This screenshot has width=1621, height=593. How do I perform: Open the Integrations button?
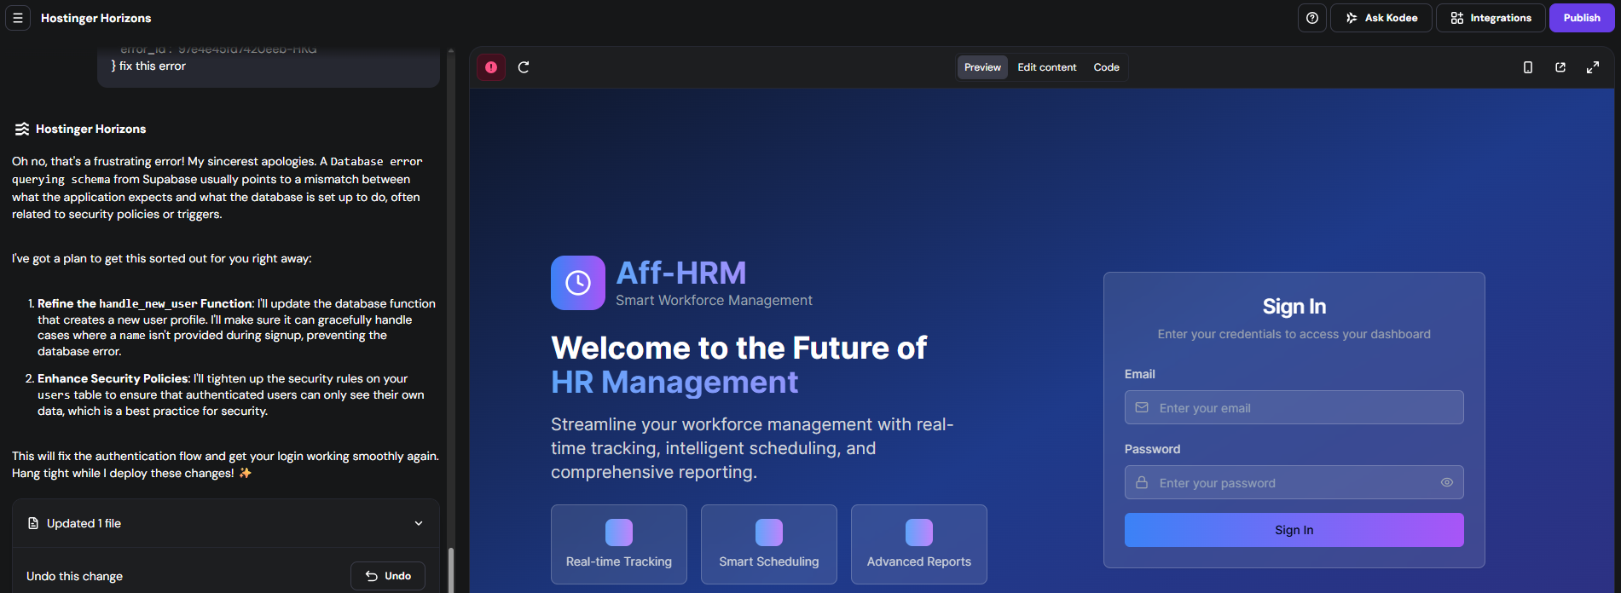[1491, 18]
